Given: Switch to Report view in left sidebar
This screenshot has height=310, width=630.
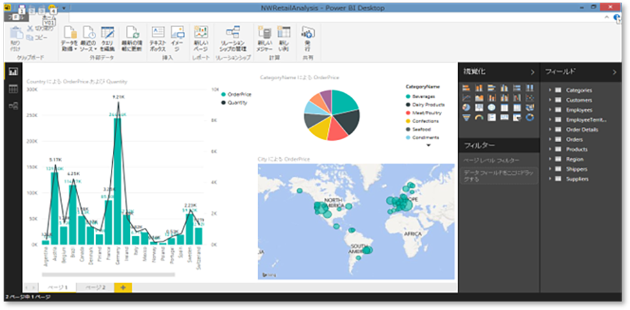Looking at the screenshot, I should [x=13, y=72].
